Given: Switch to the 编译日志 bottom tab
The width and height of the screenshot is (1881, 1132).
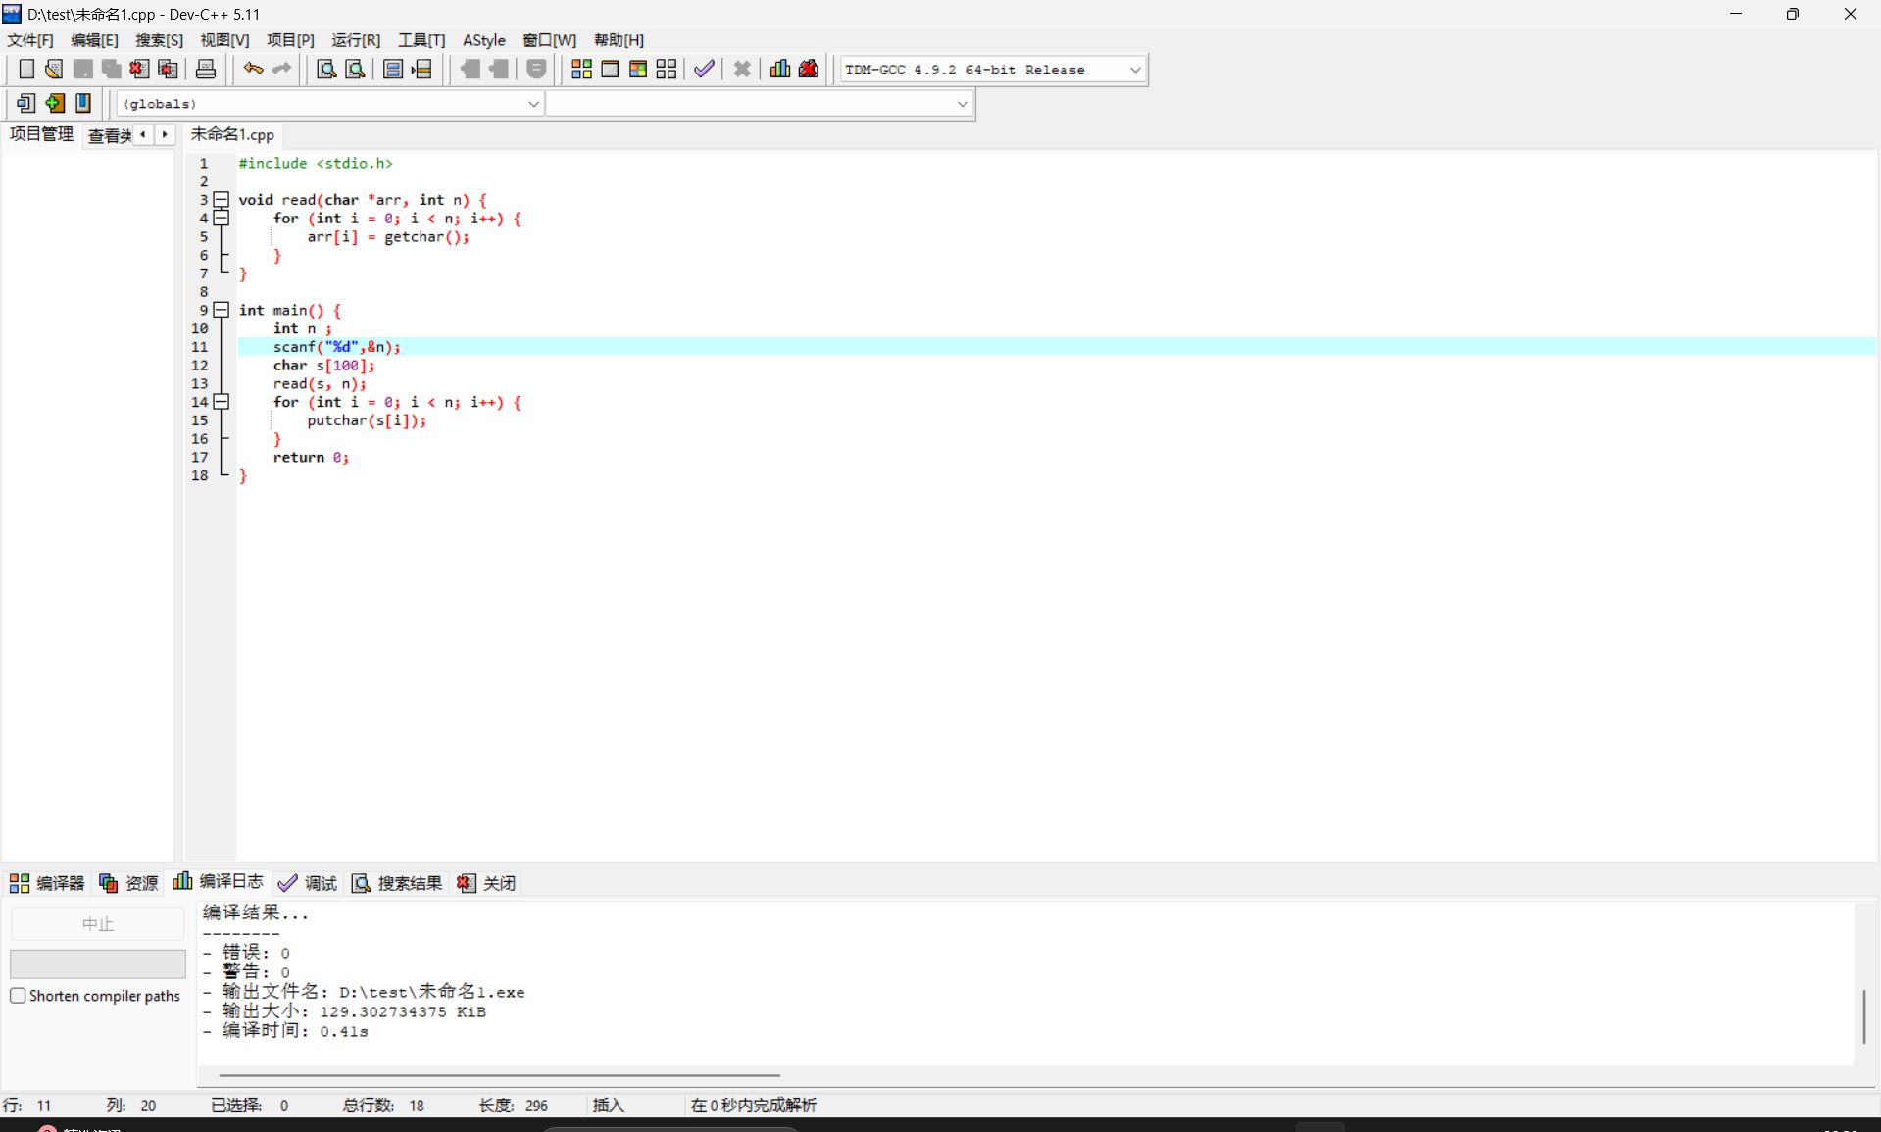Looking at the screenshot, I should click(218, 882).
